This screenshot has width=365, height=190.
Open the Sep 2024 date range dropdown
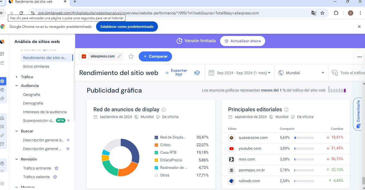(240, 73)
